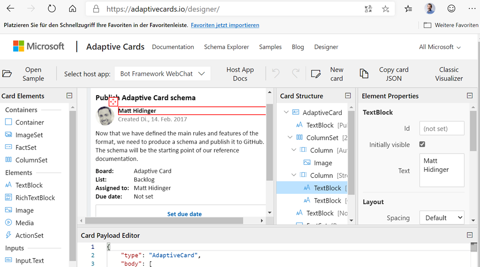Click the card preview horizontal scrollbar

click(164, 221)
